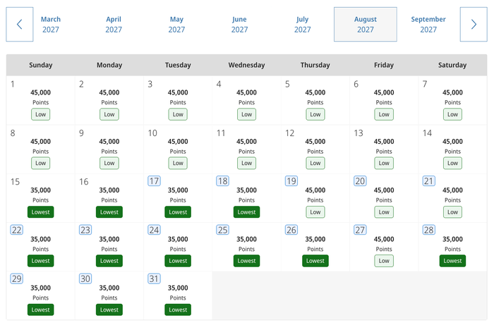Select the August 2027 tab
Viewport: 494px width, 325px height.
[x=366, y=24]
